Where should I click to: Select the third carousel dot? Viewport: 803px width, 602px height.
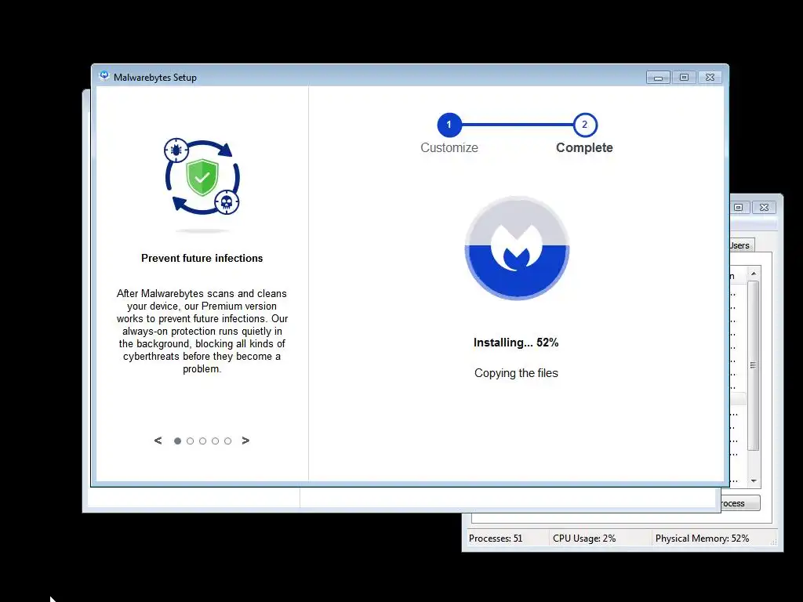point(203,441)
